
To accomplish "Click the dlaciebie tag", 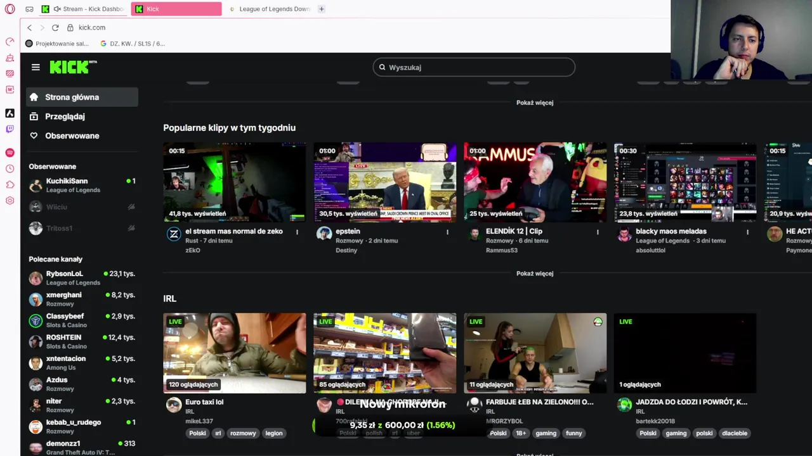I will [734, 433].
